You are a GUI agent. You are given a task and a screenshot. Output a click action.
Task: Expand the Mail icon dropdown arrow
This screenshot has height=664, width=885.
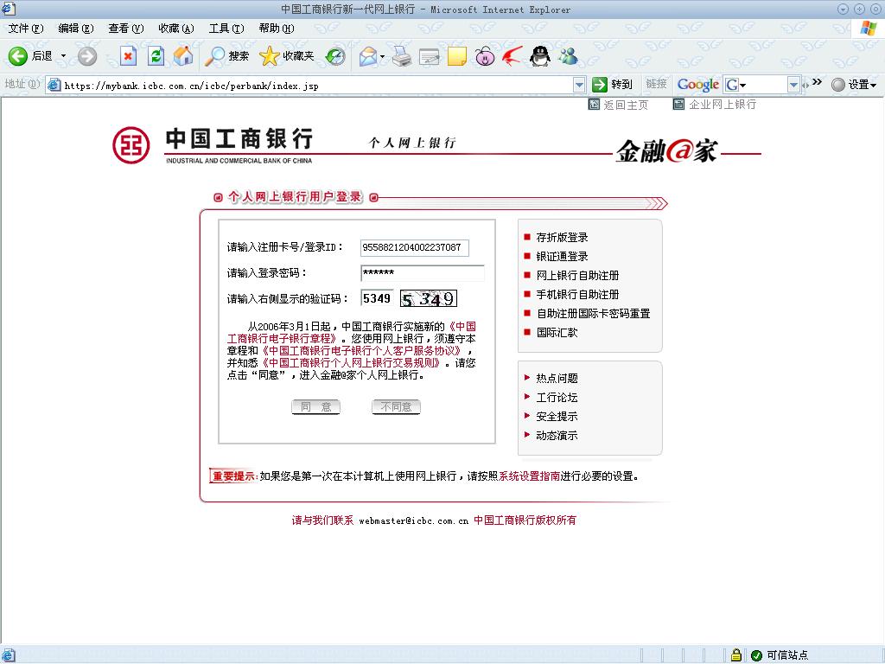click(383, 56)
